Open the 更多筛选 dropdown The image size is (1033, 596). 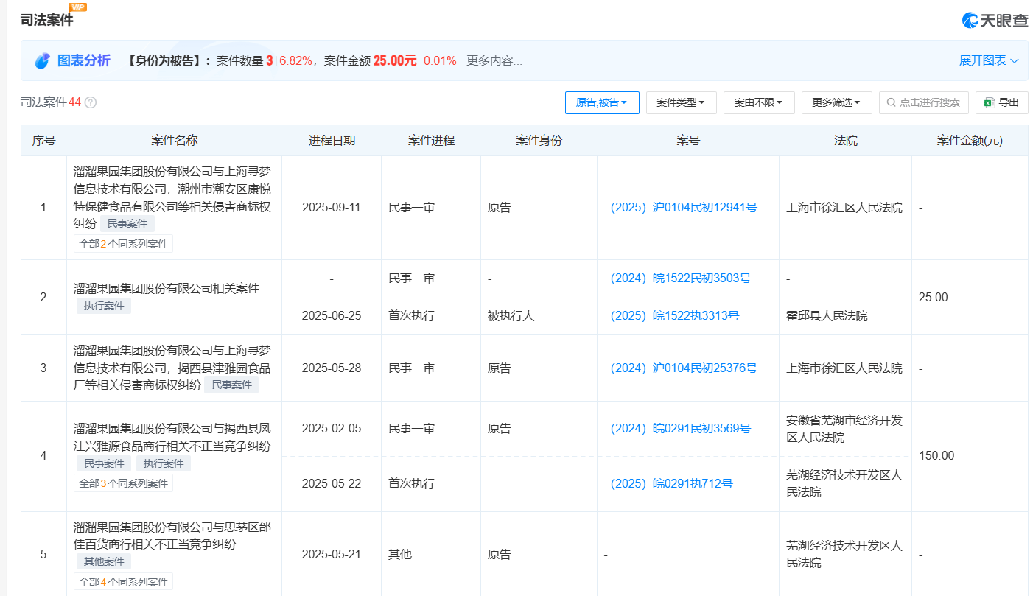coord(837,102)
